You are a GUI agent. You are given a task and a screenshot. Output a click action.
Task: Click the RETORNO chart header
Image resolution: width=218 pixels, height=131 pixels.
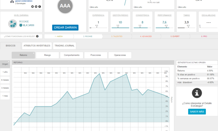pyautogui.click(x=93, y=62)
